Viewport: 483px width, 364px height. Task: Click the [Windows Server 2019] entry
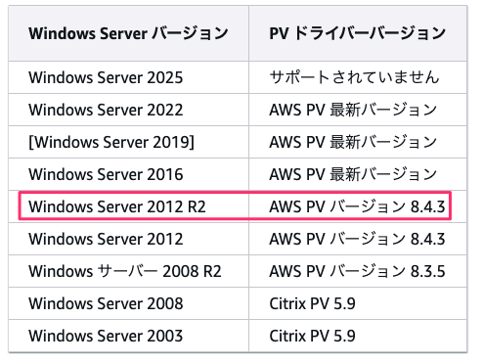pyautogui.click(x=111, y=142)
